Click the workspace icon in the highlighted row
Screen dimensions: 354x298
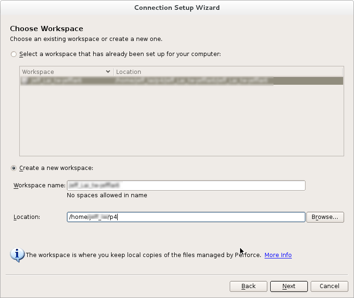24,81
